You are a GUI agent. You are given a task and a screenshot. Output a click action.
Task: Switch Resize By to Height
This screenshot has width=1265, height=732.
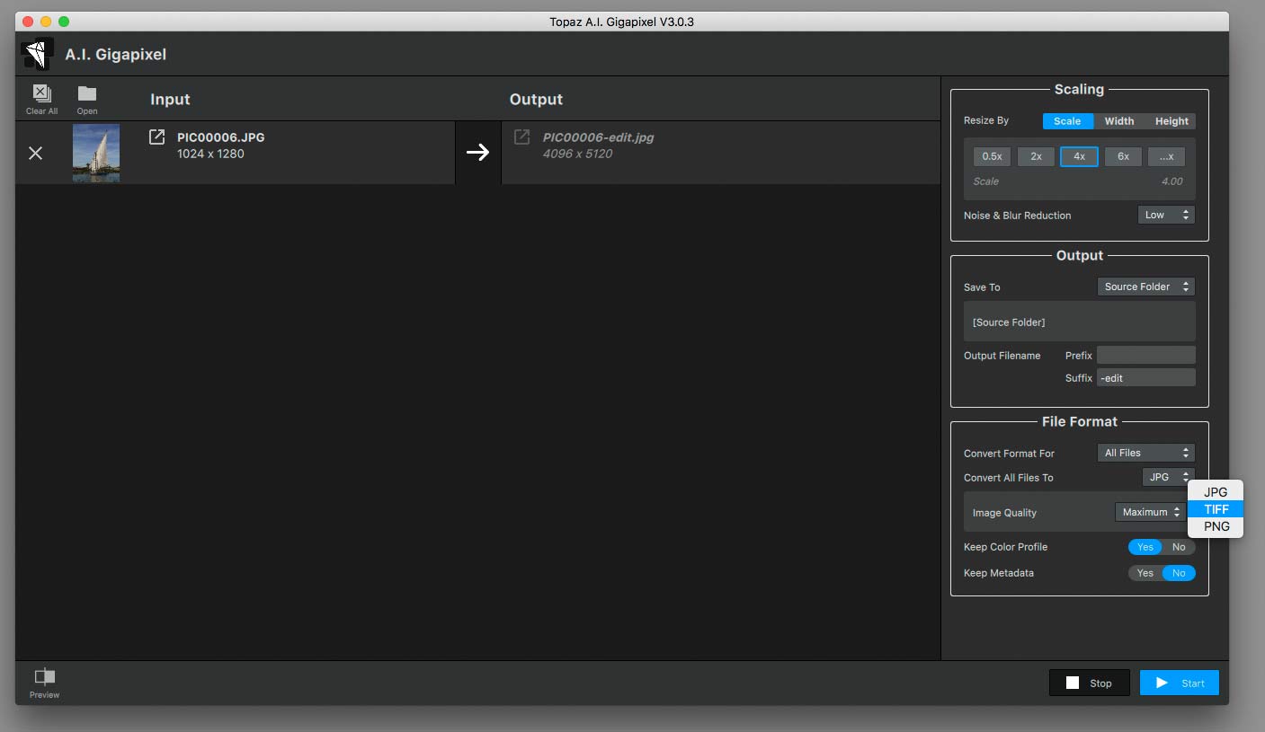tap(1171, 121)
